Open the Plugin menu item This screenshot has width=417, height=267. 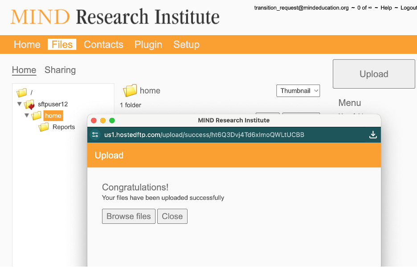pyautogui.click(x=148, y=44)
